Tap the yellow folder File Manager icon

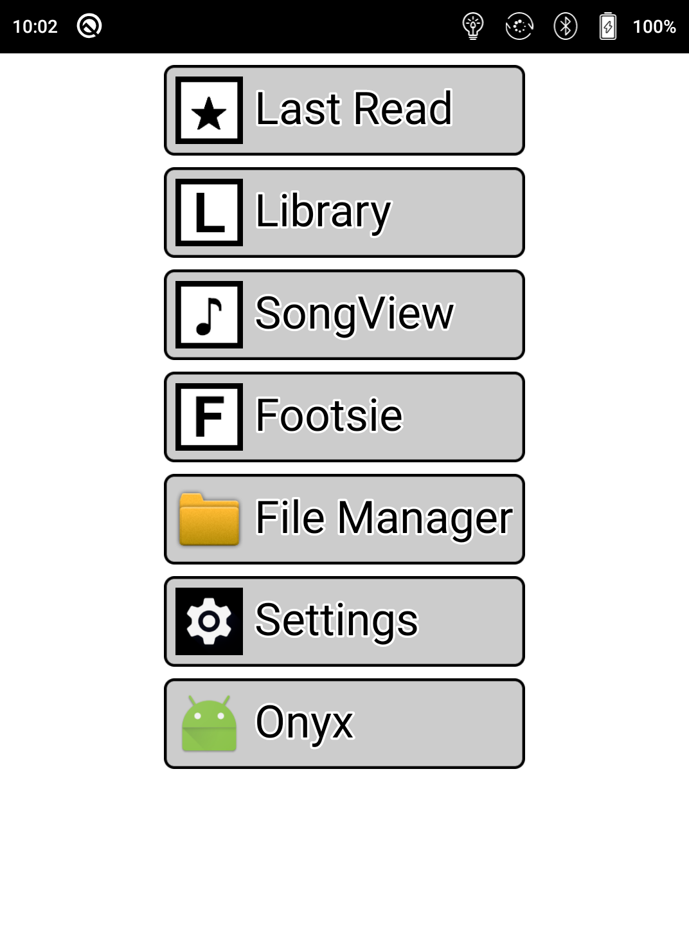209,520
